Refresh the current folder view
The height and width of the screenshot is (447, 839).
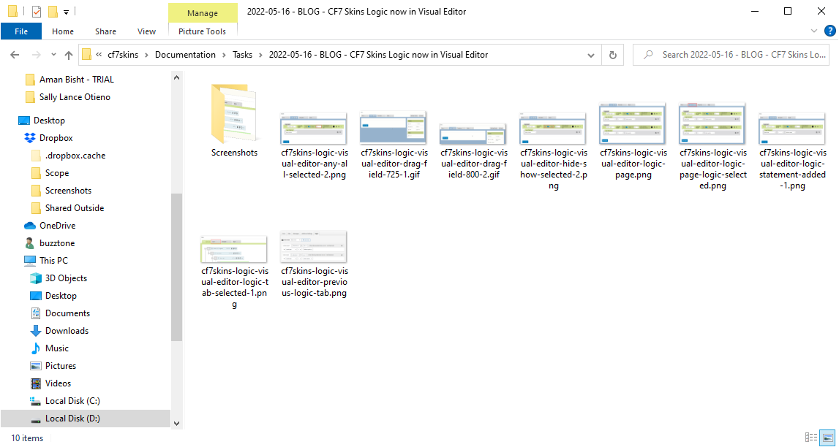(612, 55)
